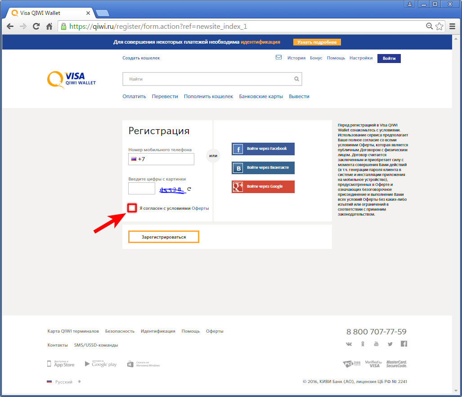The width and height of the screenshot is (462, 397).
Task: Click the Google play badge
Action: [101, 364]
